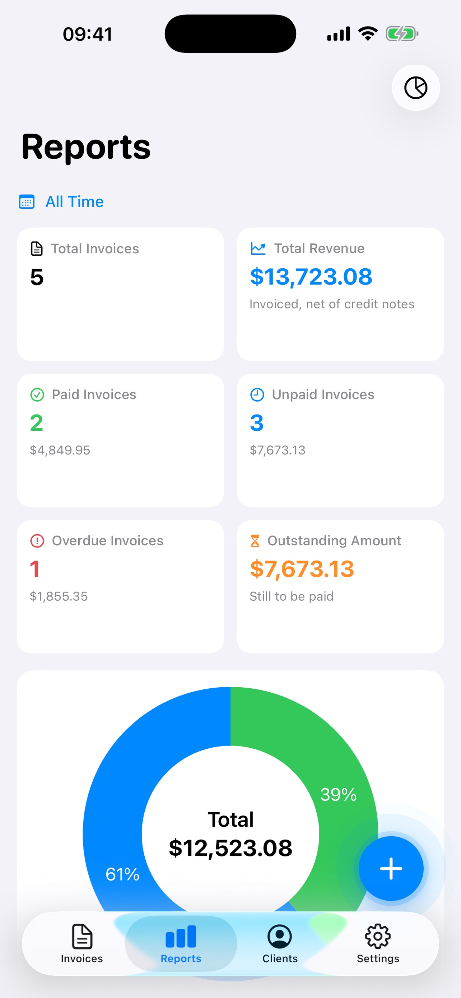Open the Settings tab

[x=378, y=943]
